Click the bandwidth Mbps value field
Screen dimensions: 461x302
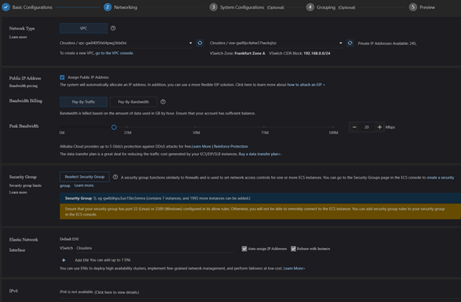[x=366, y=127]
